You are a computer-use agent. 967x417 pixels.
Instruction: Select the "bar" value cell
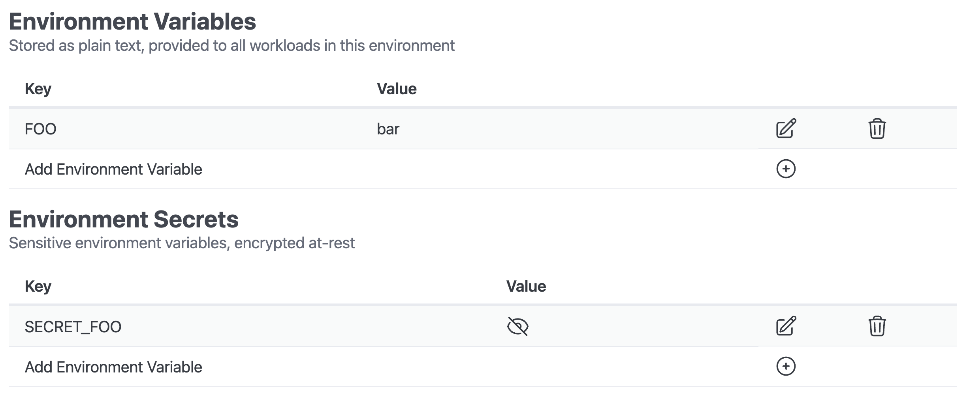(x=388, y=129)
